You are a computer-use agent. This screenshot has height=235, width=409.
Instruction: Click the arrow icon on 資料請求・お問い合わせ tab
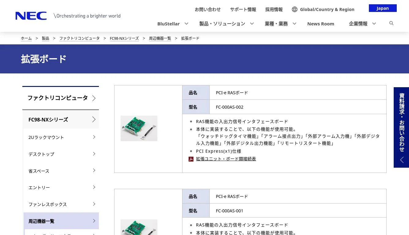click(402, 160)
